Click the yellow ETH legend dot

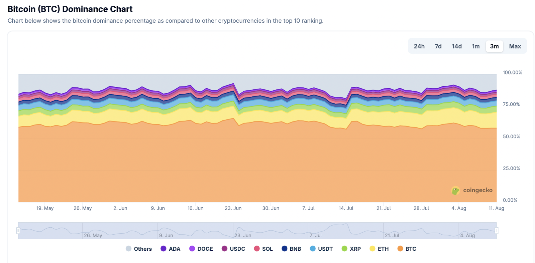click(x=372, y=249)
